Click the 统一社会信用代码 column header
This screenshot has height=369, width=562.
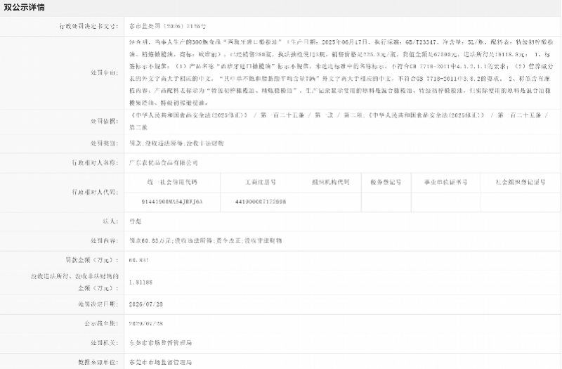pos(172,183)
